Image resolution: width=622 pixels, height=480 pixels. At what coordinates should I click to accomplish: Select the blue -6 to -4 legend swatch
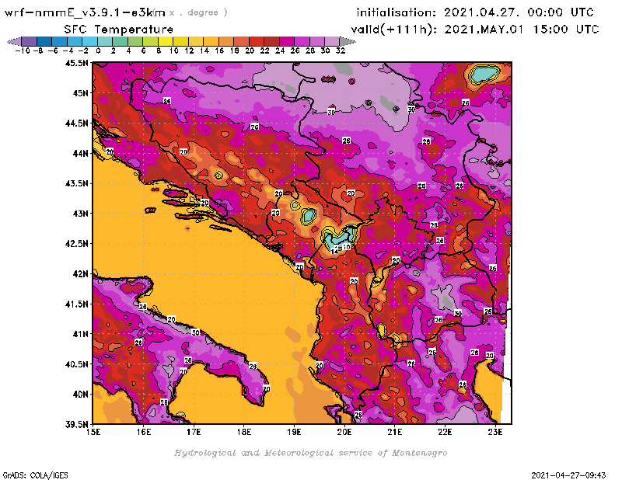[x=60, y=41]
